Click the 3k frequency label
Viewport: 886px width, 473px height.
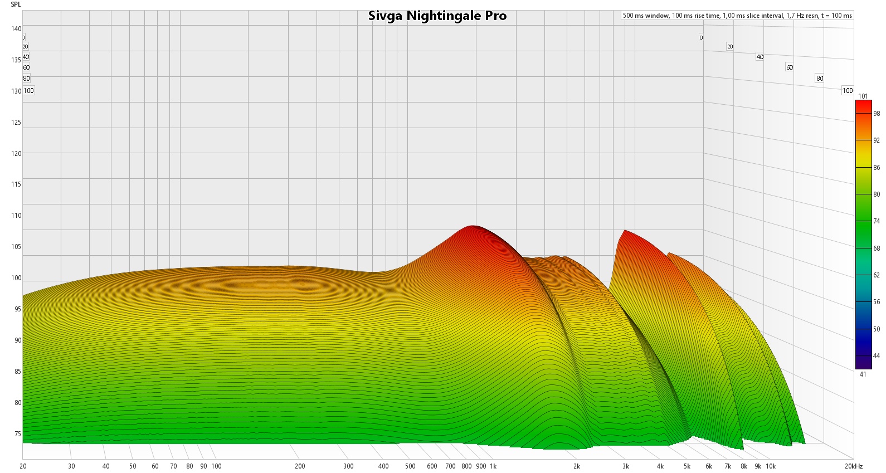[626, 466]
